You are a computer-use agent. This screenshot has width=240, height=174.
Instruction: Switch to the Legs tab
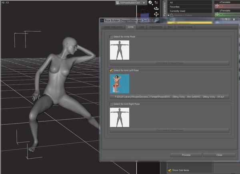click(142, 27)
